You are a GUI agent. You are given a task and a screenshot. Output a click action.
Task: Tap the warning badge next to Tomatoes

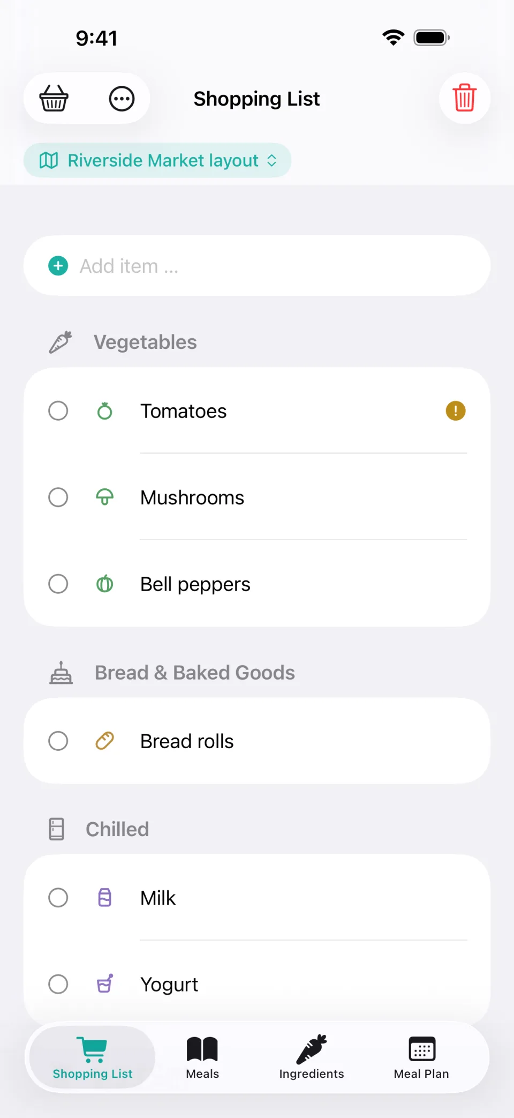[x=456, y=411]
